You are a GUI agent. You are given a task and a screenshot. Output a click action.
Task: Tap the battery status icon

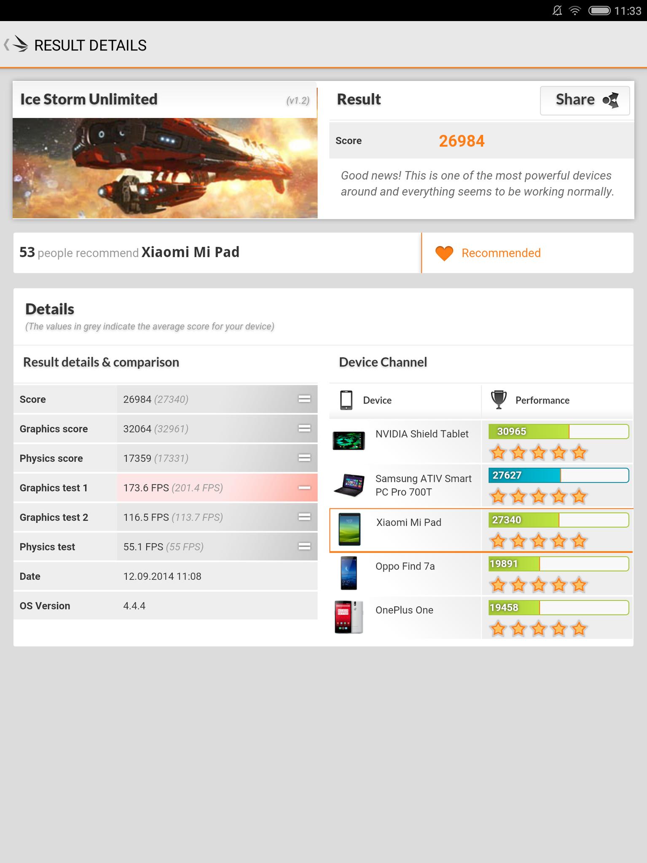click(x=599, y=11)
